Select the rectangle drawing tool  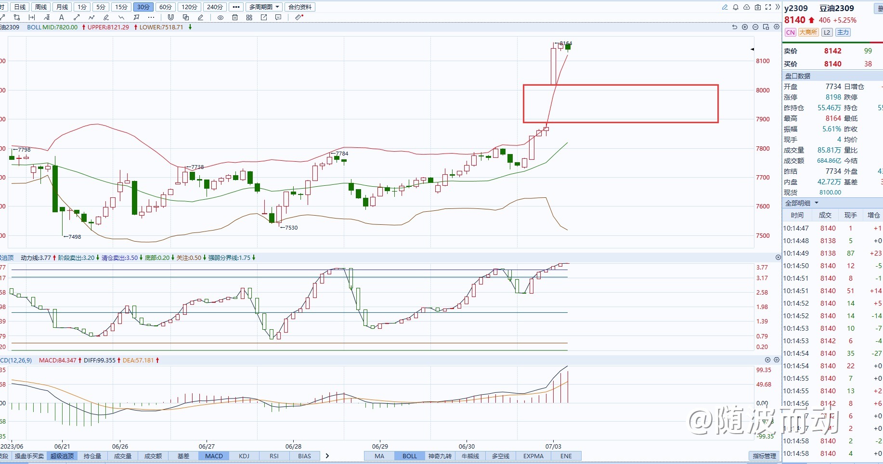coord(17,17)
